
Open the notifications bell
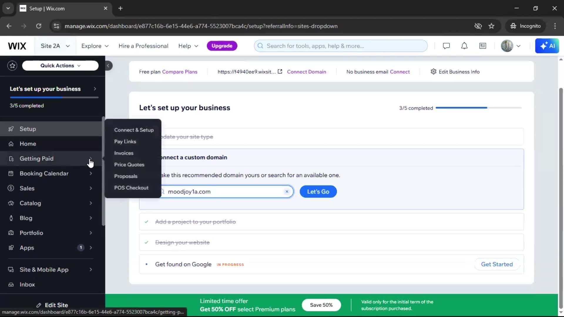[464, 46]
